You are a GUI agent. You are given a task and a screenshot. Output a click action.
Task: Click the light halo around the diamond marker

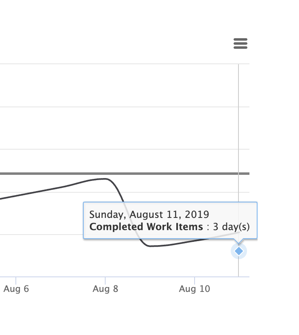[239, 251]
